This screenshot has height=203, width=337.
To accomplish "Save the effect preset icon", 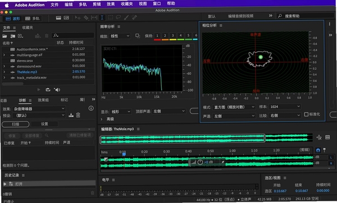I will click(x=71, y=116).
